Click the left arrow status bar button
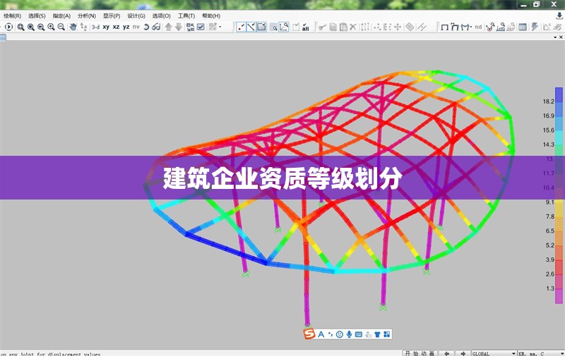Screen dimensions: 565x356 (x=447, y=353)
